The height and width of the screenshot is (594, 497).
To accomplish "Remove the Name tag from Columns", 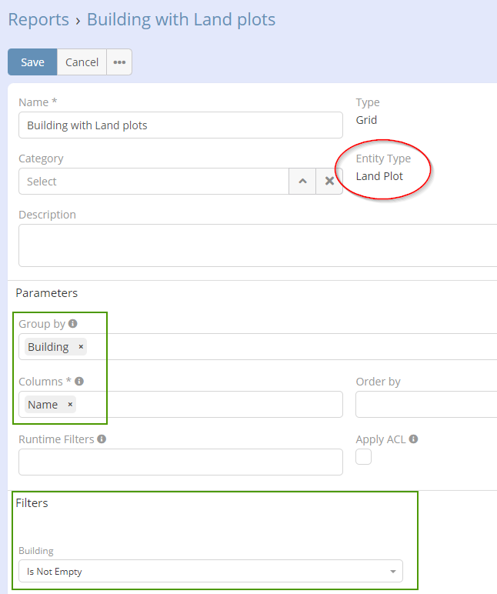I will pyautogui.click(x=70, y=405).
